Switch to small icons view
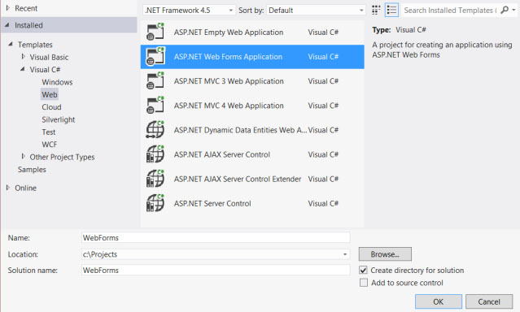The height and width of the screenshot is (312, 520). 376,11
